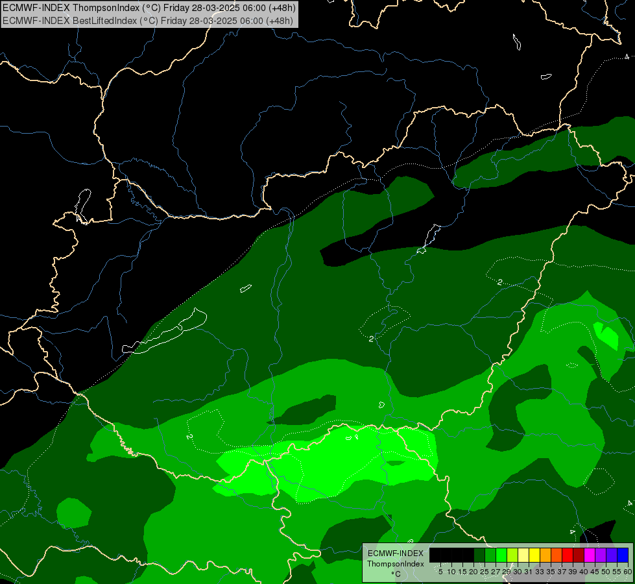Image resolution: width=635 pixels, height=584 pixels.
Task: Click legend scale value 33
Action: pyautogui.click(x=540, y=572)
